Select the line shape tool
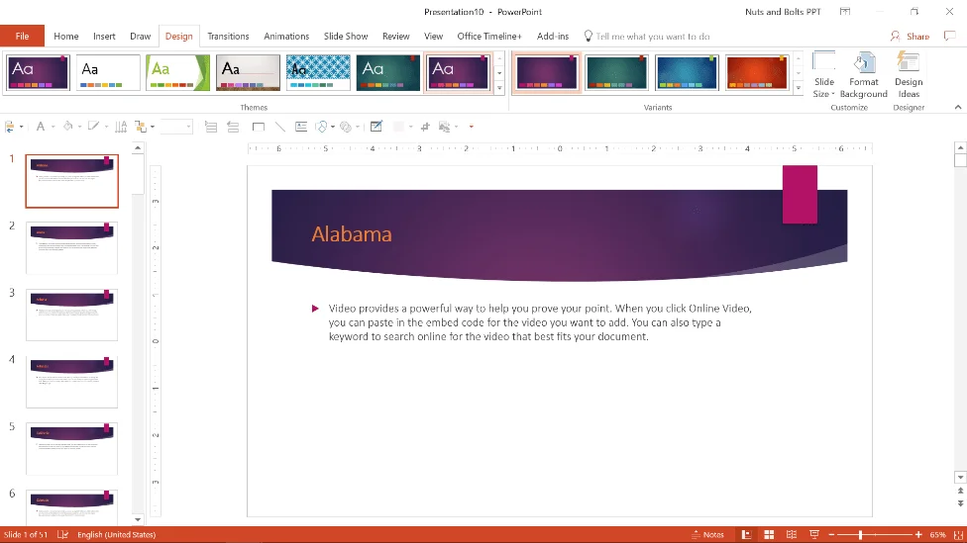 (x=280, y=127)
